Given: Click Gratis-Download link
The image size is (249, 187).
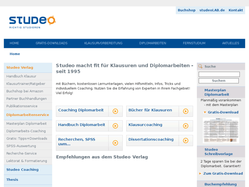Looking at the screenshot, I should click(x=223, y=112).
